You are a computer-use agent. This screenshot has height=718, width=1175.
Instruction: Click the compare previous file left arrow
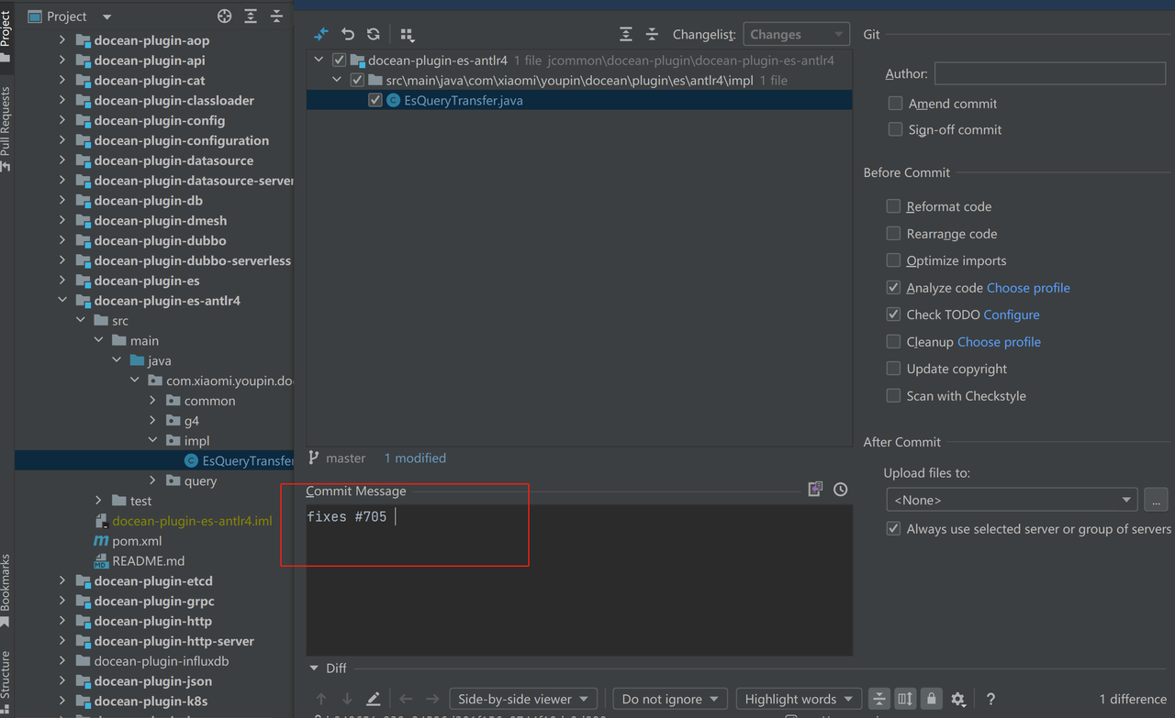pos(406,699)
